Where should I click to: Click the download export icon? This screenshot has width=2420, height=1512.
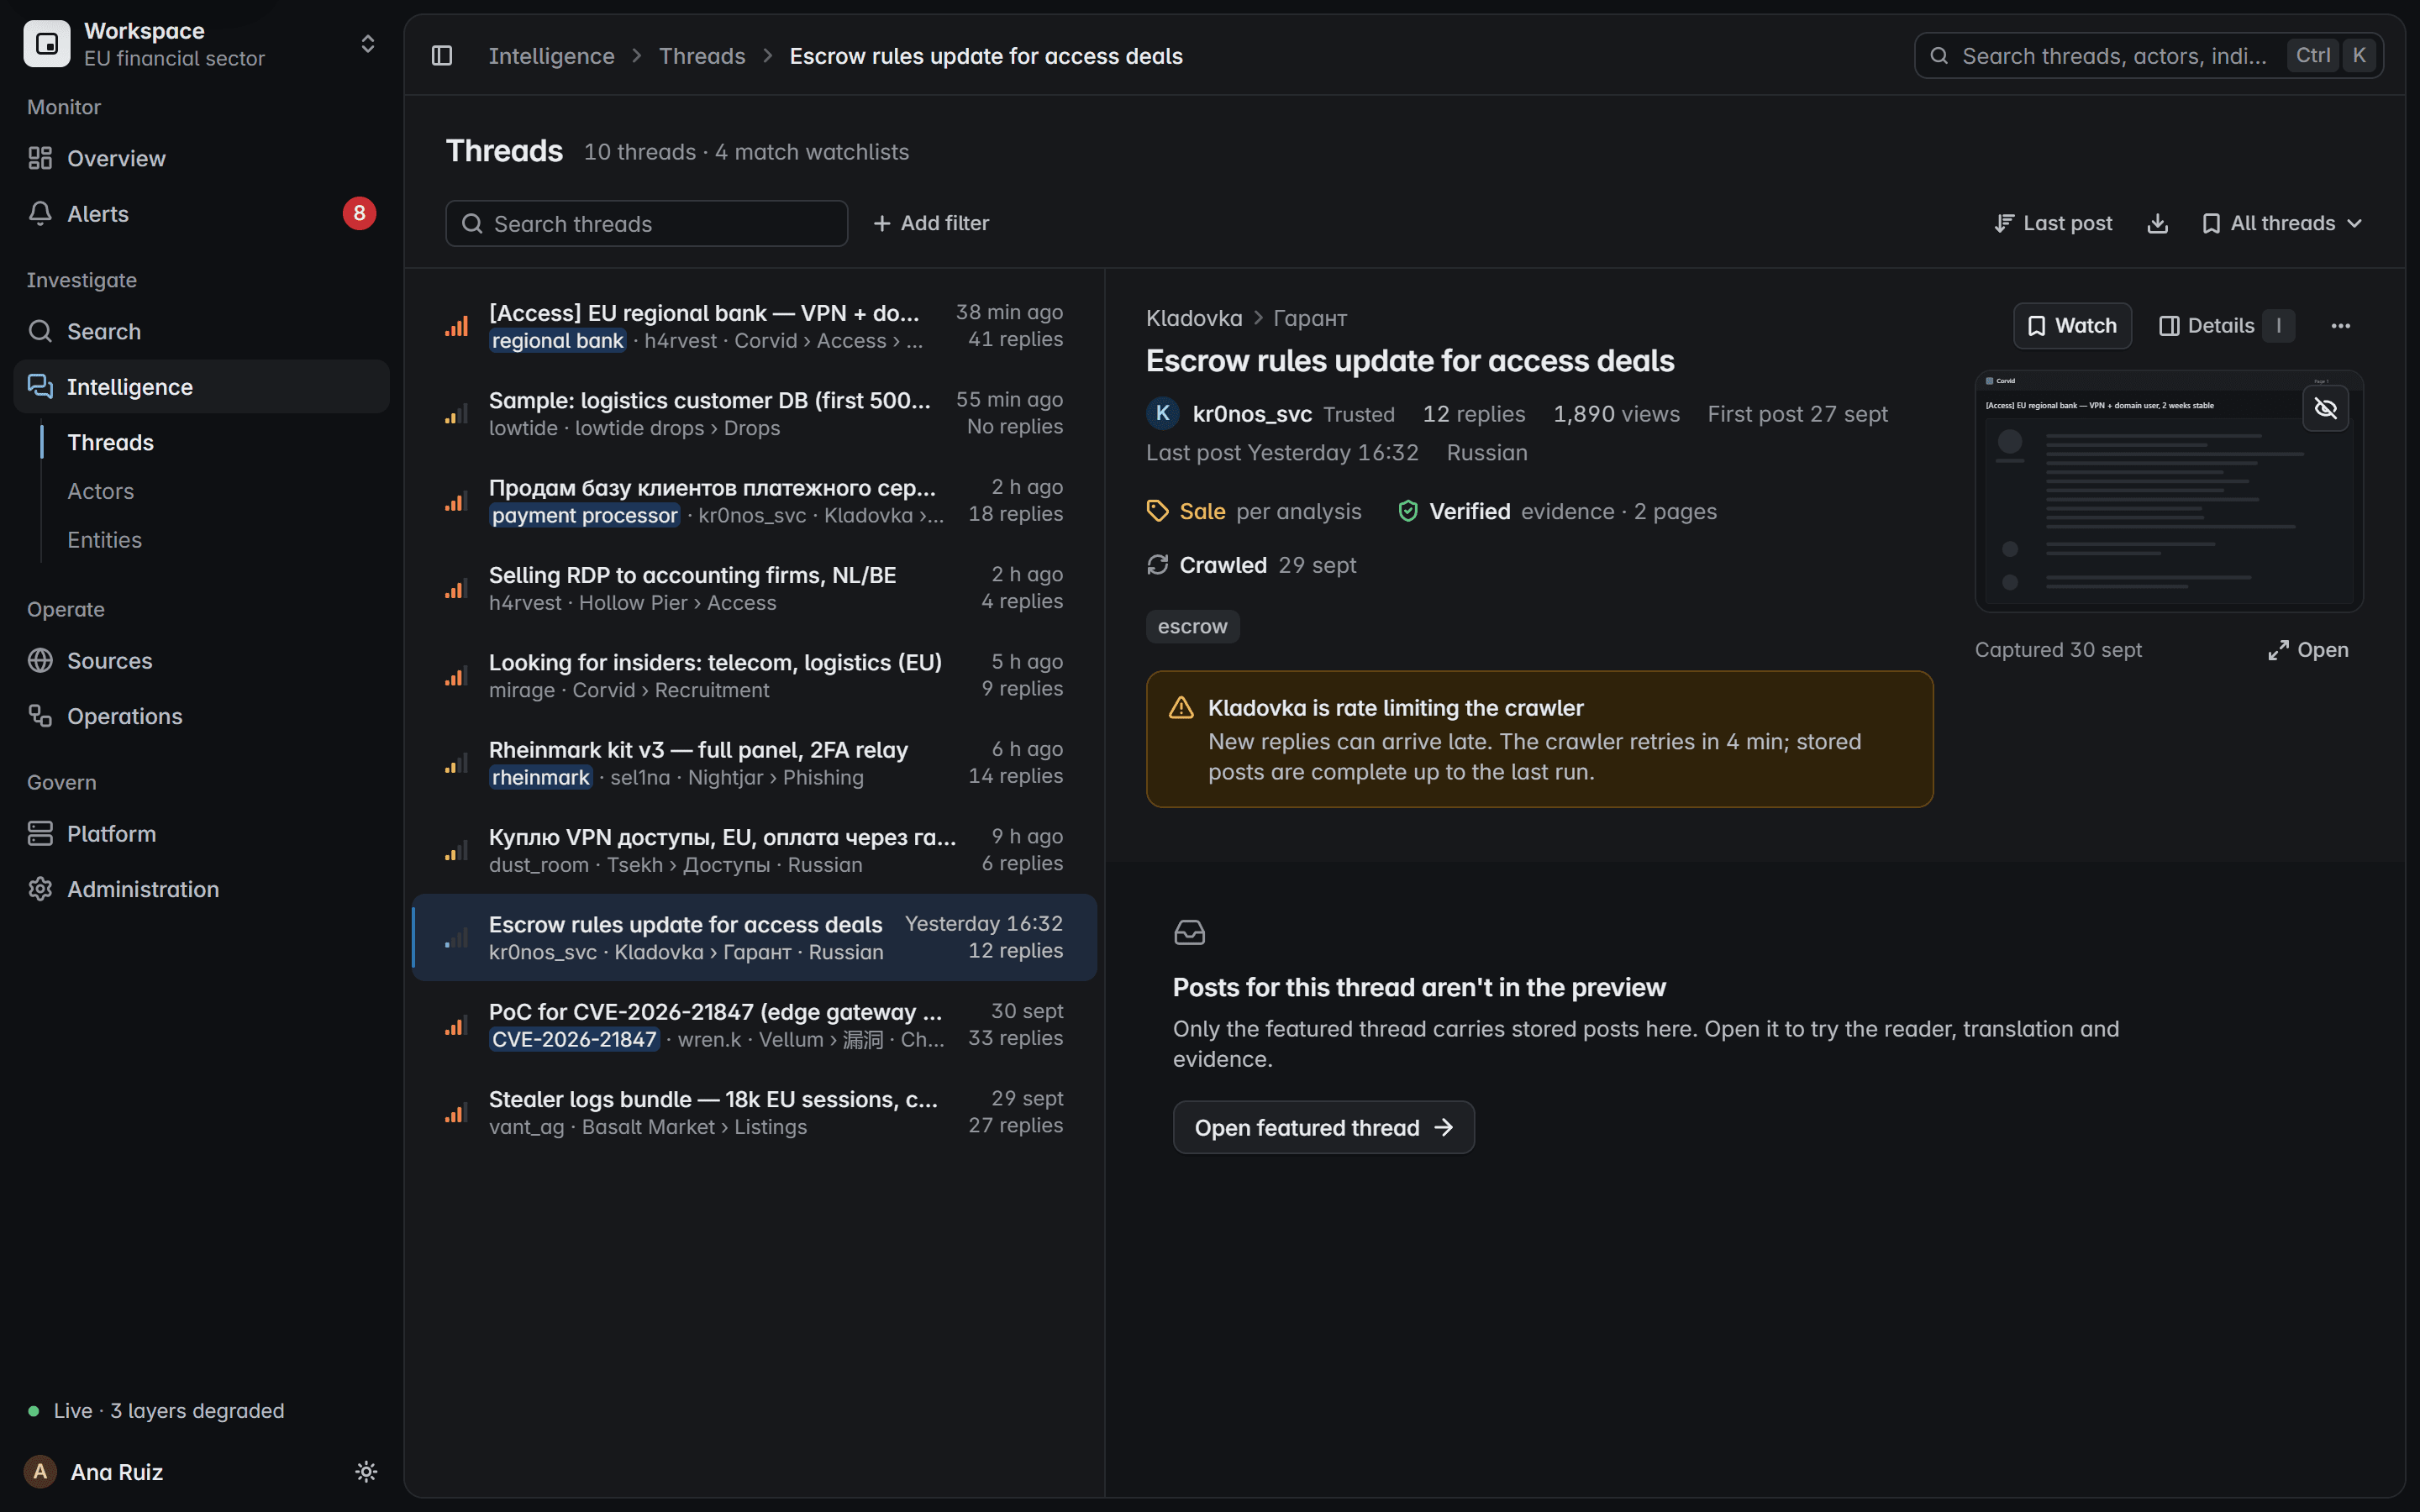pyautogui.click(x=2157, y=223)
